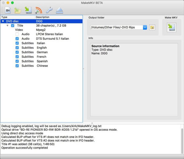Uncheck Chinese subtitles checkbox
Screen dimensions: 184x159
17,66
